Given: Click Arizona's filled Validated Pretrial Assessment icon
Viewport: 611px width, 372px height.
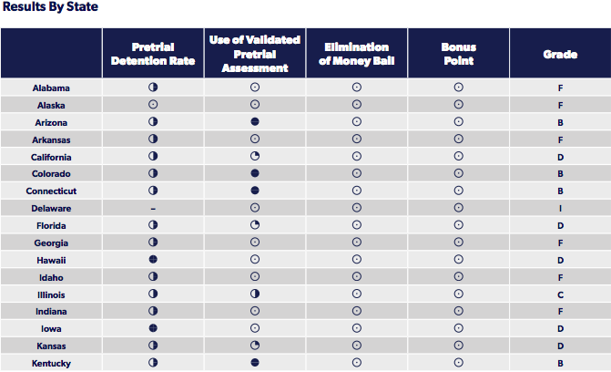Looking at the screenshot, I should [x=255, y=122].
